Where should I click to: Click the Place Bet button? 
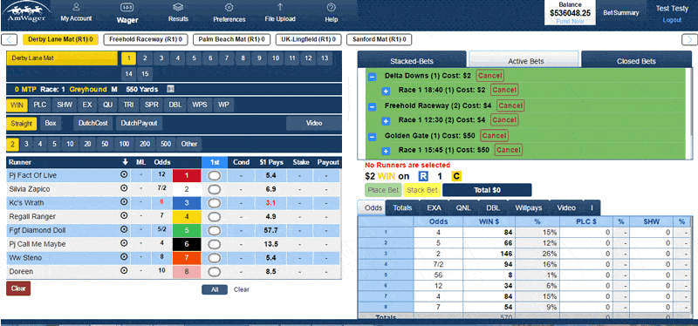[x=383, y=190]
